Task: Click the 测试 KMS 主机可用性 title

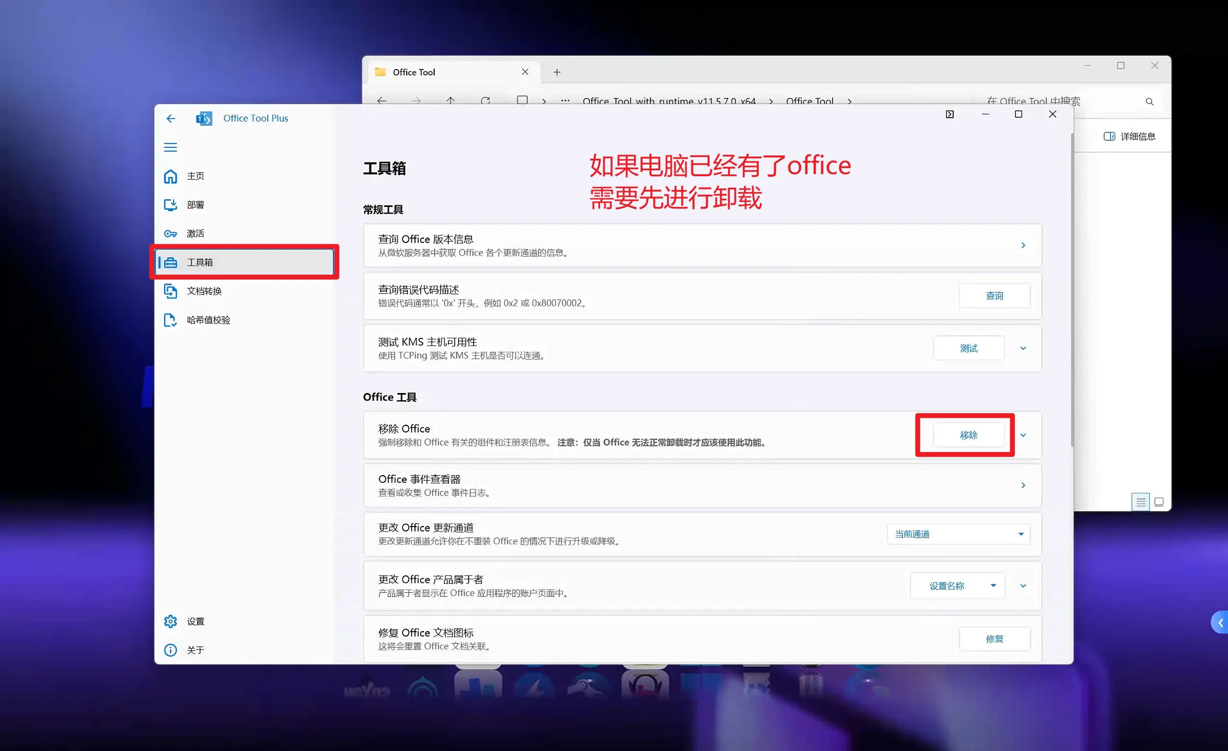Action: [428, 342]
